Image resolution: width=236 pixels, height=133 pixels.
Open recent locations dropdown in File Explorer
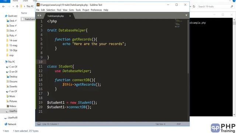[13, 7]
